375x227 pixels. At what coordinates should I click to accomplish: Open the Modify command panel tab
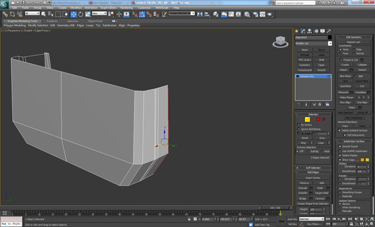click(303, 31)
